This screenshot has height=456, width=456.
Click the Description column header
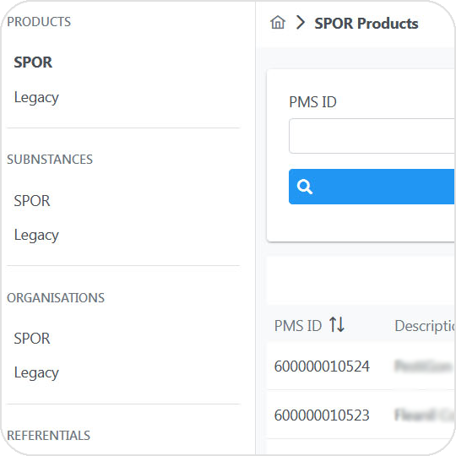point(425,326)
